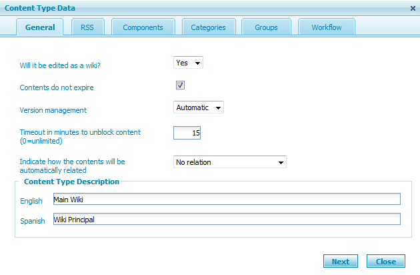
Task: Open the RSS tab
Action: click(x=87, y=27)
